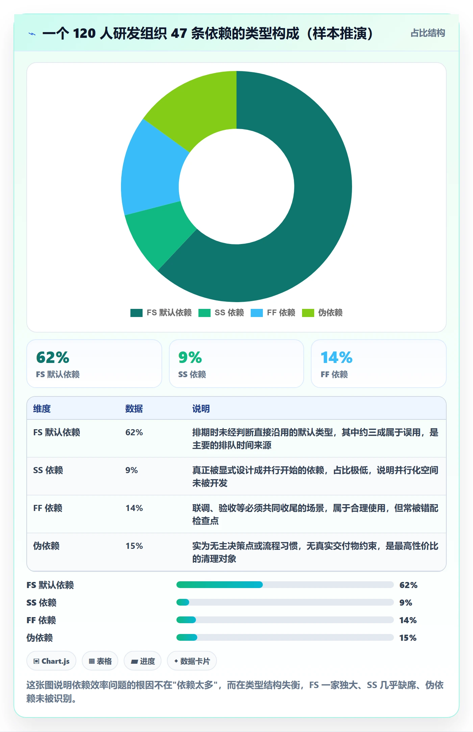Toggle the FS 默认依赖 legend item
This screenshot has width=473, height=732.
point(161,313)
